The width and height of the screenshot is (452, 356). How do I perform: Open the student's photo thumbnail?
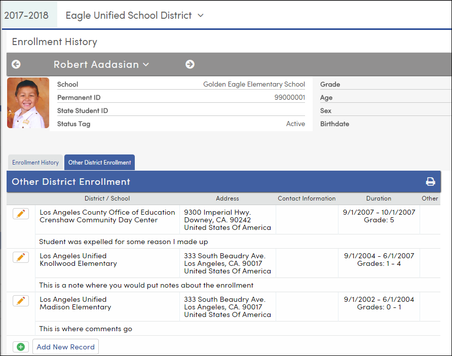28,103
